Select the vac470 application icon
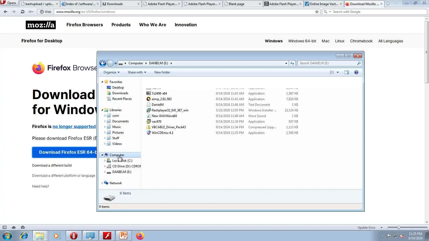The height and width of the screenshot is (241, 429). click(149, 122)
